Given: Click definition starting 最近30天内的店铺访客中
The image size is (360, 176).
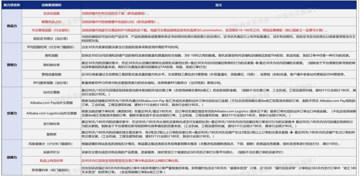Looking at the screenshot, I should click(x=219, y=65).
